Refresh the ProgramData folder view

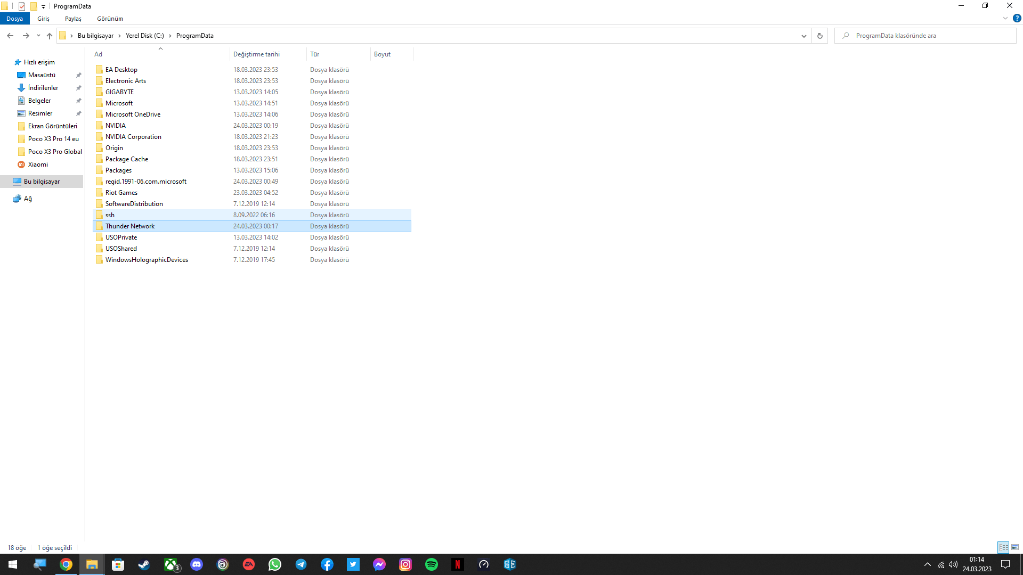tap(819, 36)
